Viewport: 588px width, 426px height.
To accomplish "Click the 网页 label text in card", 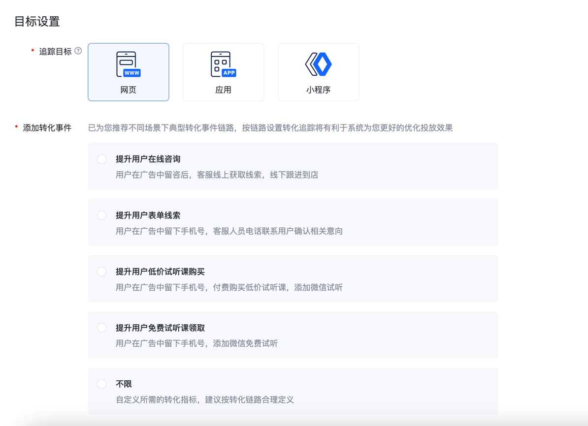I will tap(128, 90).
